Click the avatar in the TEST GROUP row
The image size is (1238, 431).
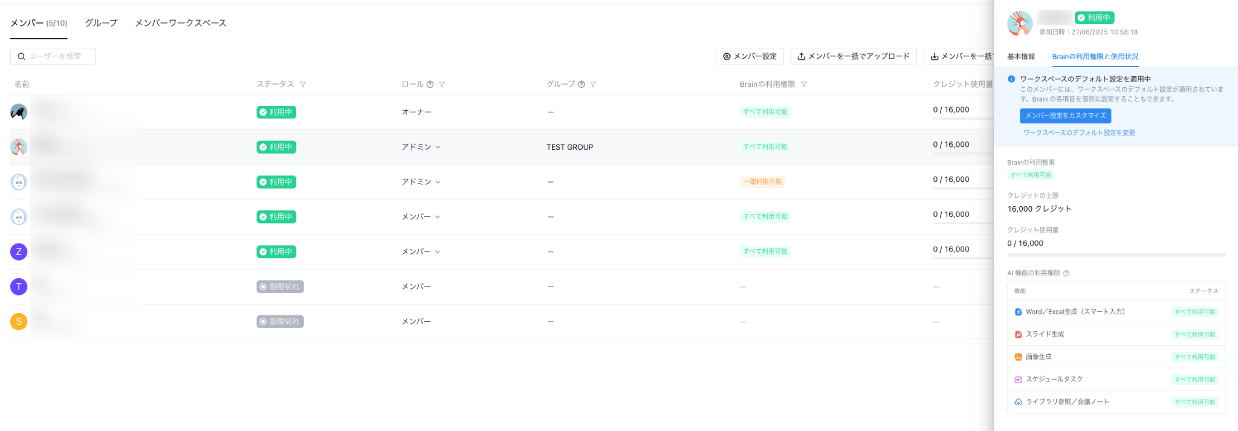pyautogui.click(x=19, y=147)
